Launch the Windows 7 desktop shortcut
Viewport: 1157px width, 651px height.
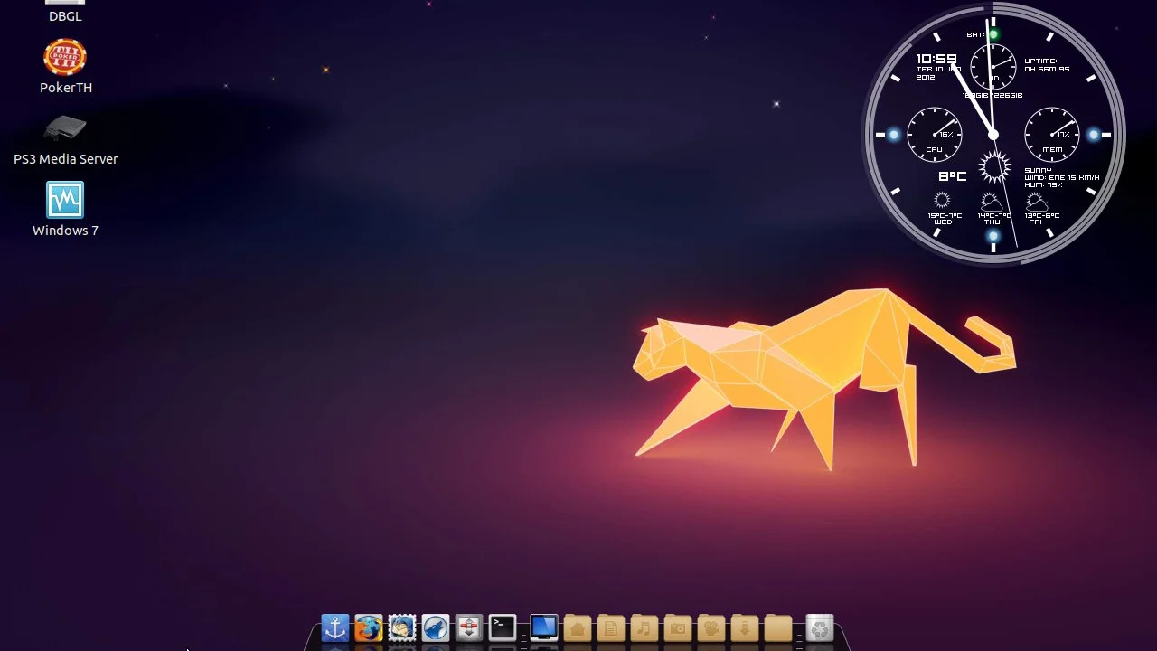pyautogui.click(x=65, y=200)
